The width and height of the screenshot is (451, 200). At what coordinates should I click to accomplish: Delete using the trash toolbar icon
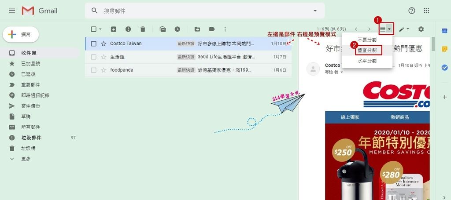click(143, 29)
